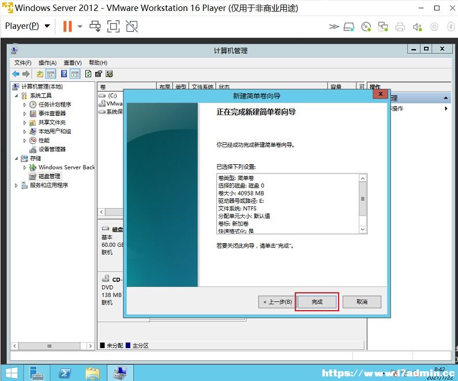Click the 卷 column header
Image resolution: width=458 pixels, height=381 pixels.
127,86
